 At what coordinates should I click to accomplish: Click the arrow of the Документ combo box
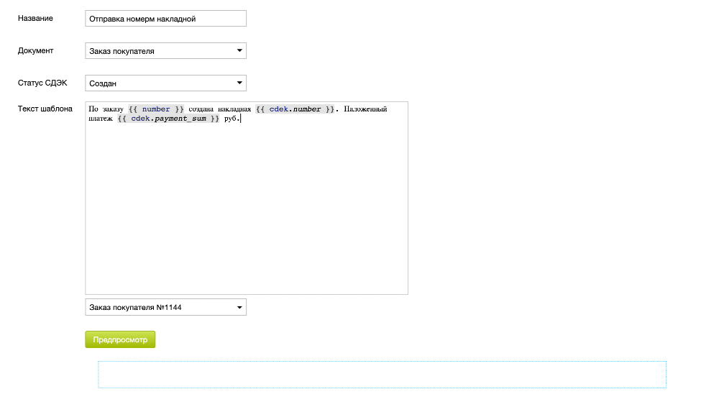[x=239, y=51]
